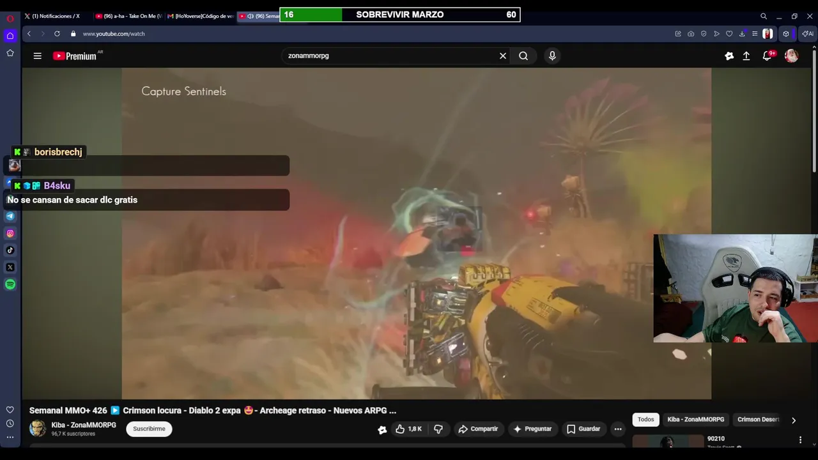The height and width of the screenshot is (460, 818).
Task: Click the YouTube search box
Action: [x=390, y=56]
